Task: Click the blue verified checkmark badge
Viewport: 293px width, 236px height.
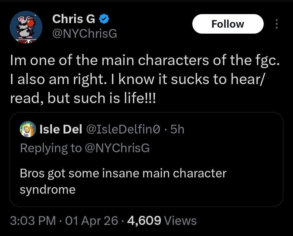Action: click(x=104, y=19)
